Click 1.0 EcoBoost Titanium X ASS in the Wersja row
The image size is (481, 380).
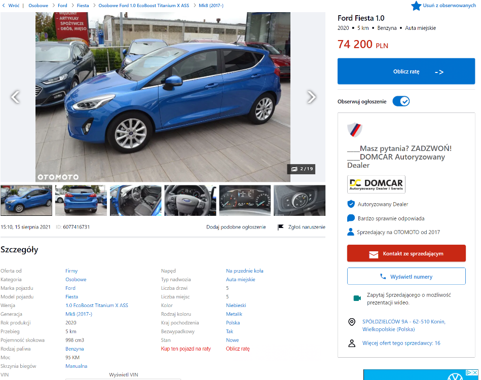[x=97, y=305]
